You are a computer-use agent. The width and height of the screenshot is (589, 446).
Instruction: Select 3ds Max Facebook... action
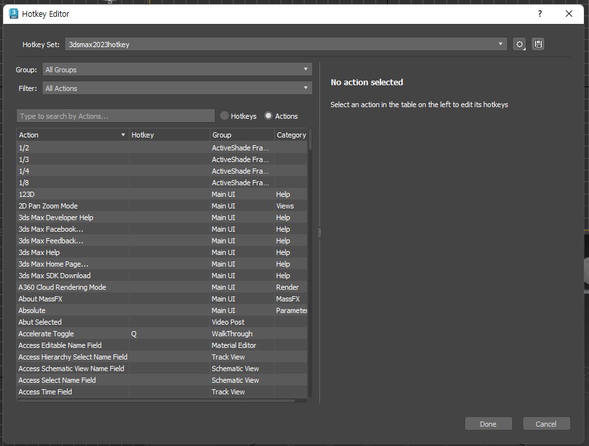click(x=162, y=229)
